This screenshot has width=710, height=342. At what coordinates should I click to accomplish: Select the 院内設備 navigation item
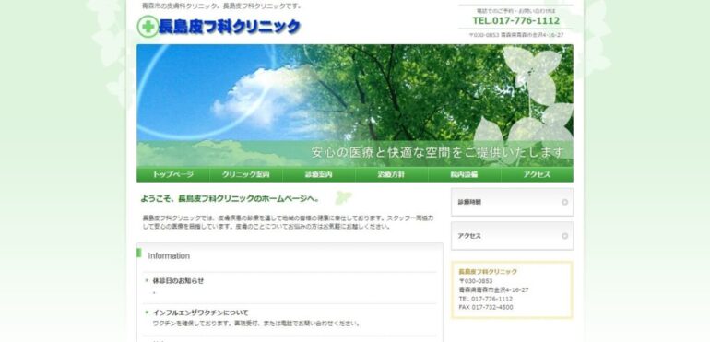click(464, 174)
